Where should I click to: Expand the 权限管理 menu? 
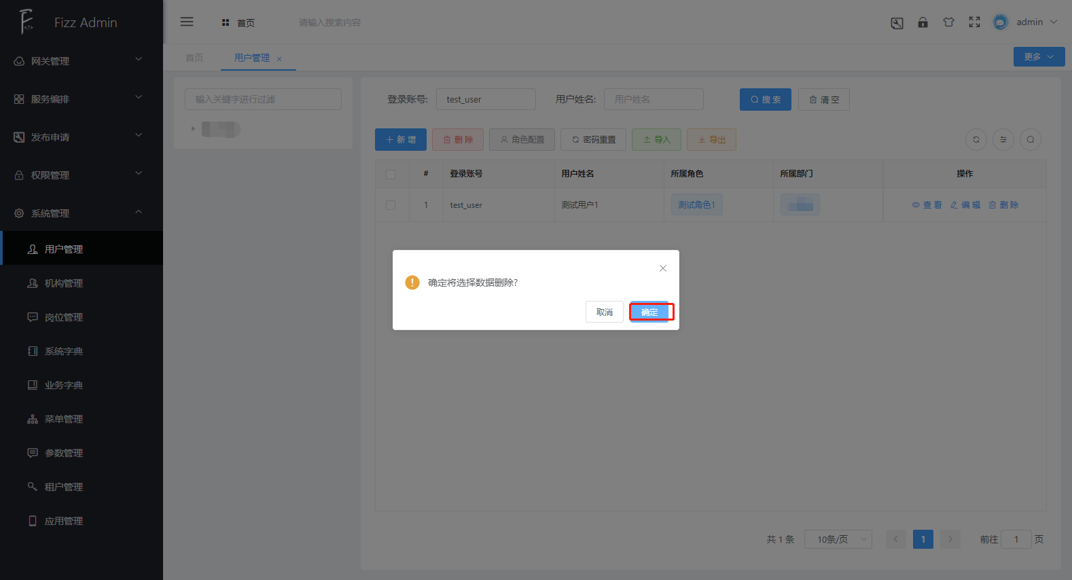pos(82,175)
